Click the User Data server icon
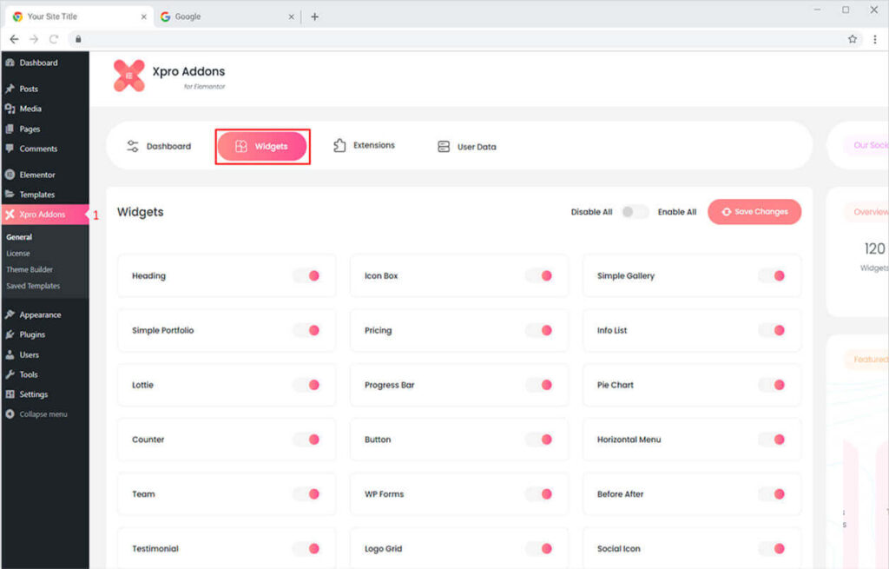Viewport: 889px width, 569px height. pos(444,147)
